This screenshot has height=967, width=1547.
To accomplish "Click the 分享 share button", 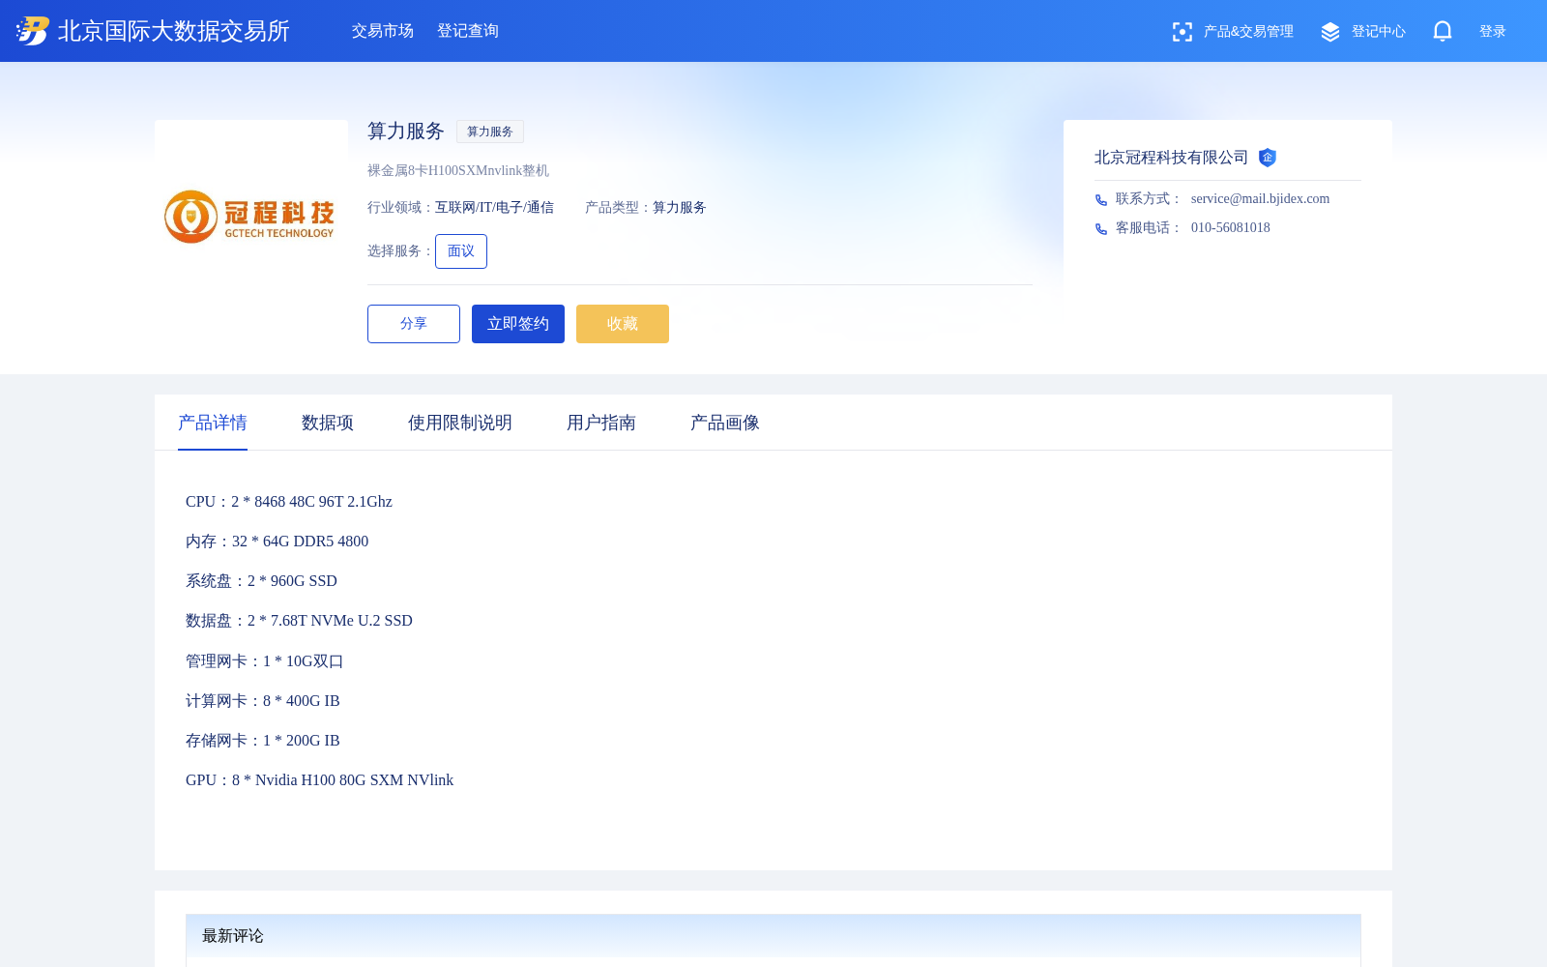I will [x=414, y=324].
